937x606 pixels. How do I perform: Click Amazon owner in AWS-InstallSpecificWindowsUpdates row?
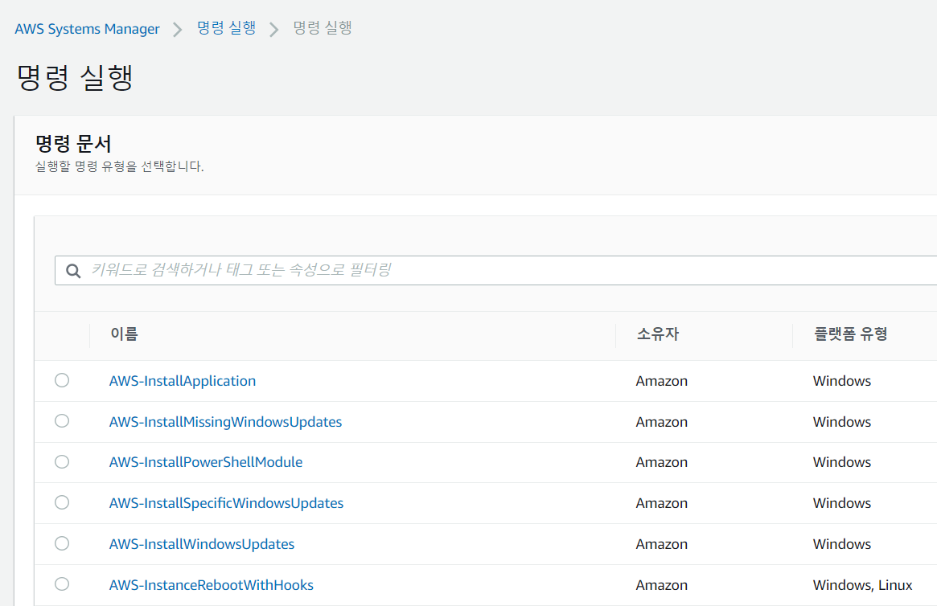(661, 502)
